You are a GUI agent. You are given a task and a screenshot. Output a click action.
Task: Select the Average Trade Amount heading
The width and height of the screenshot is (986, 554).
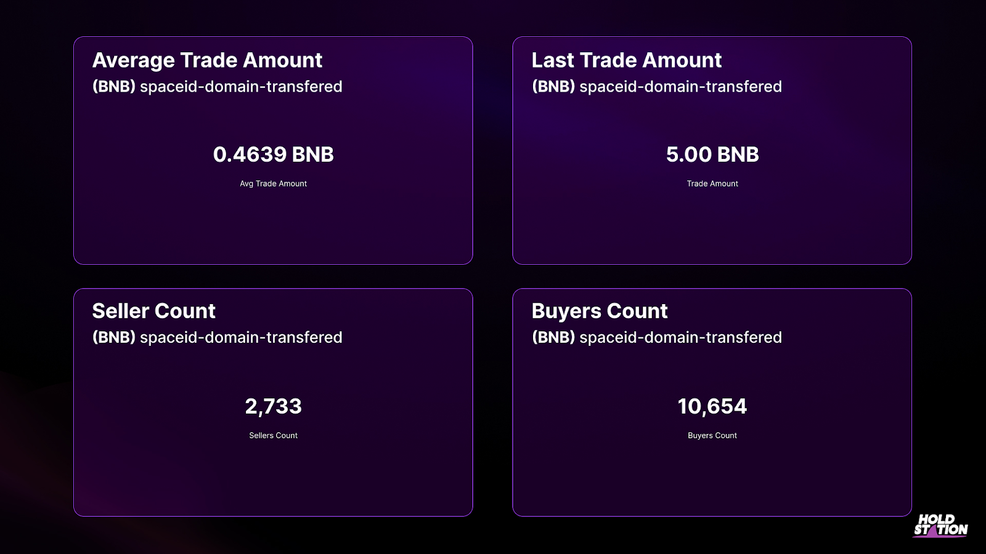pos(207,60)
